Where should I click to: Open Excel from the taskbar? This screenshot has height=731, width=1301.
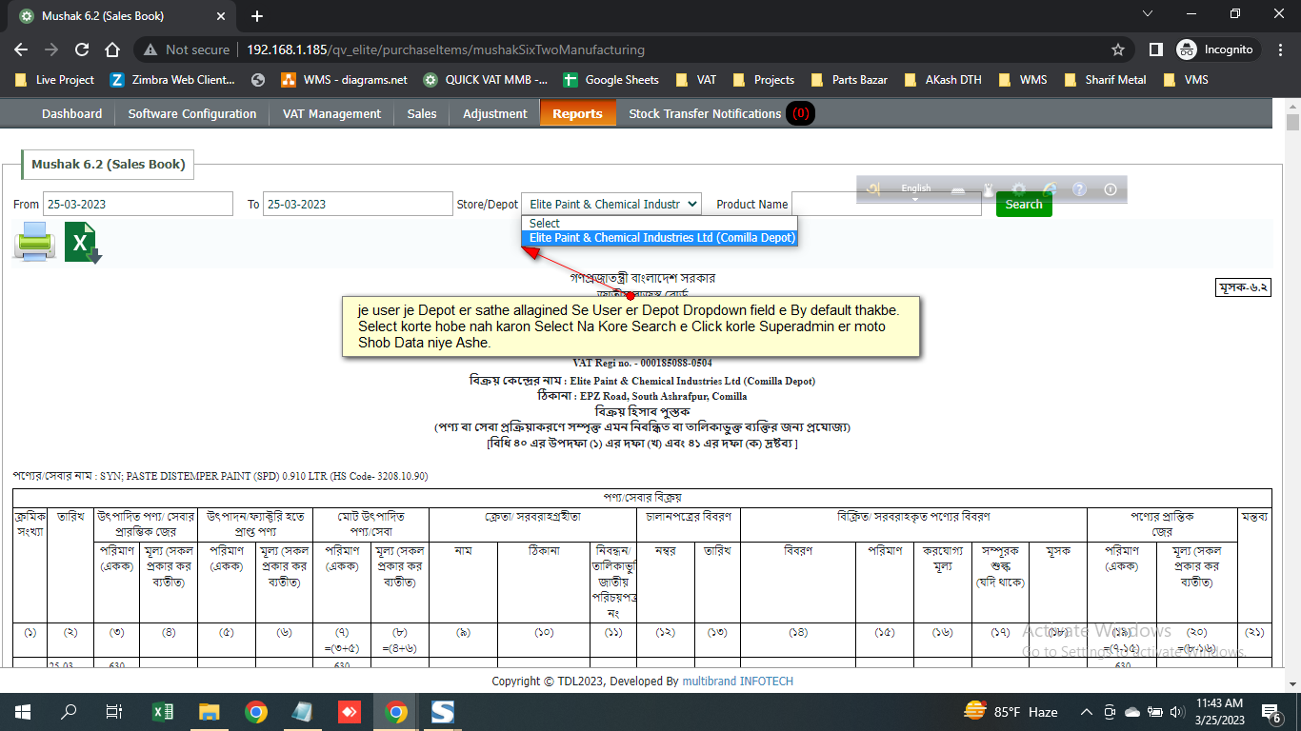coord(163,711)
